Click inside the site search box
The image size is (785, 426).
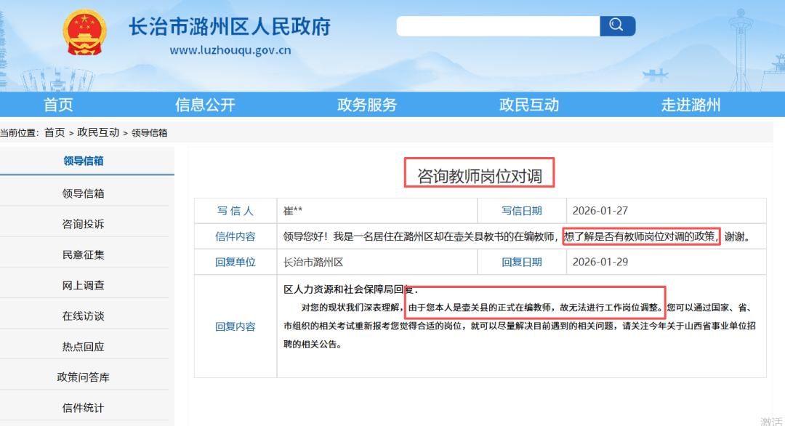(x=498, y=26)
